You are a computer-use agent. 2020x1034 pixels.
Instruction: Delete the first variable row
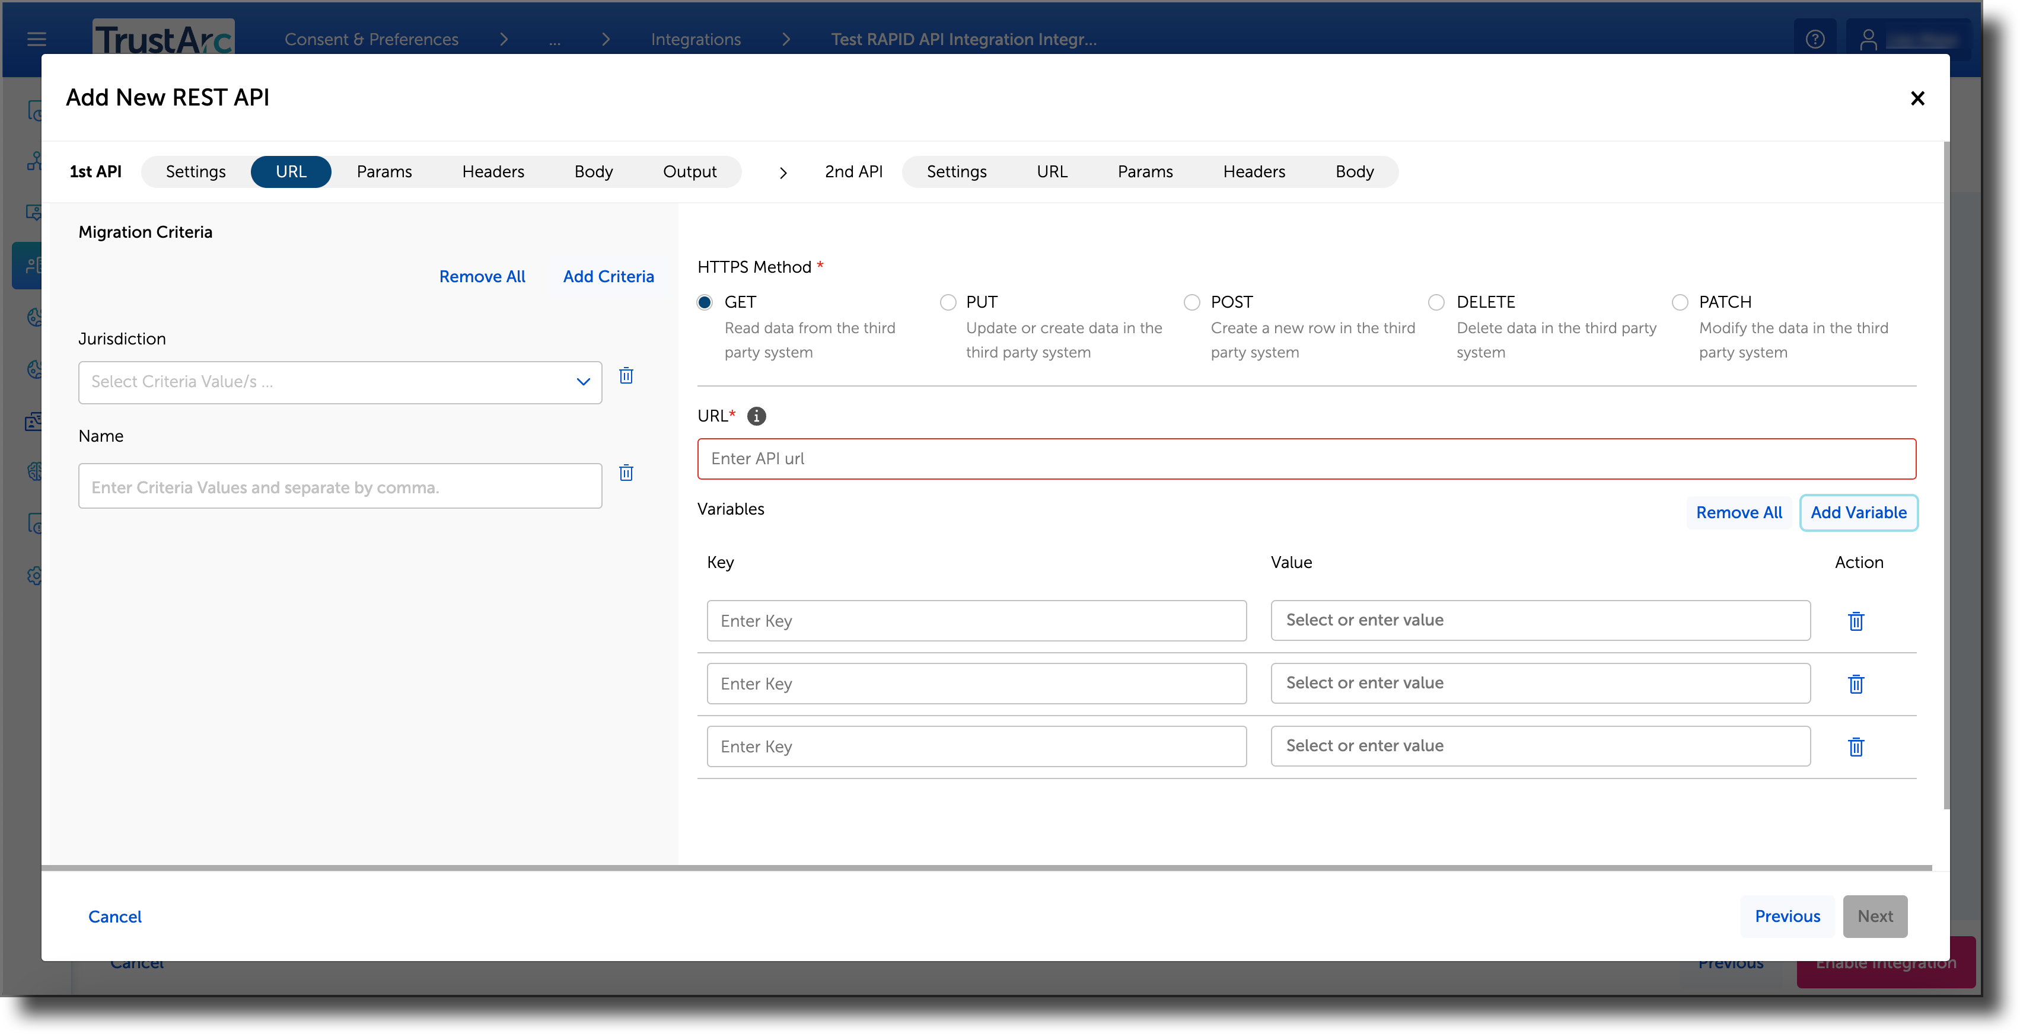(x=1855, y=621)
